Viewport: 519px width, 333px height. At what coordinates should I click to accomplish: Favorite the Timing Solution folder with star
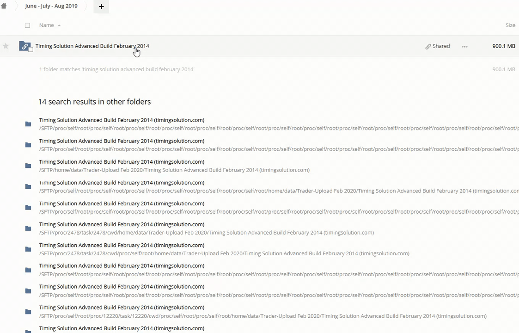(x=6, y=46)
